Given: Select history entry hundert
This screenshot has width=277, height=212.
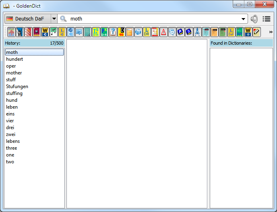Looking at the screenshot, I should click(x=35, y=59).
